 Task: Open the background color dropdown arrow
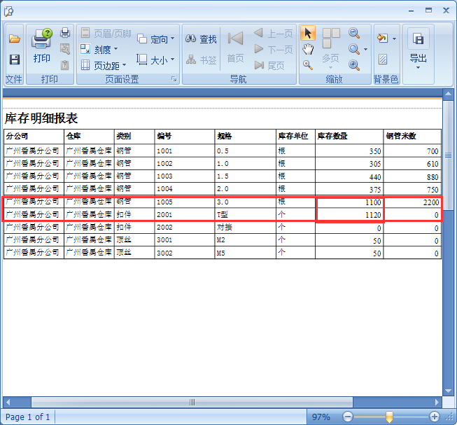click(394, 39)
